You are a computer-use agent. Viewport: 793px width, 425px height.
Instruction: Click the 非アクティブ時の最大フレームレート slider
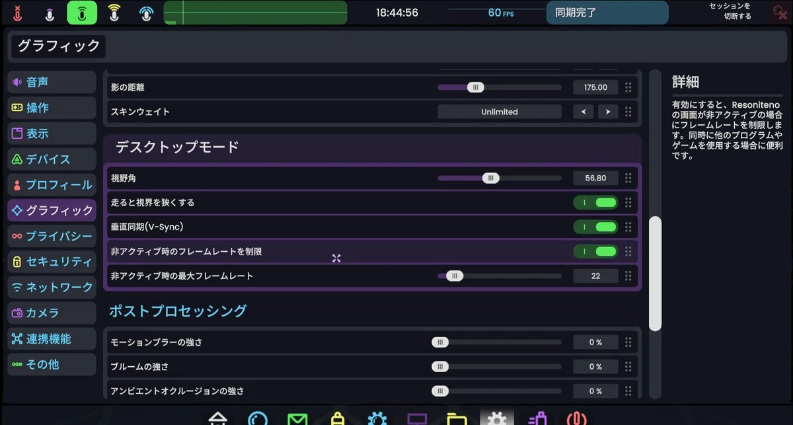point(500,276)
